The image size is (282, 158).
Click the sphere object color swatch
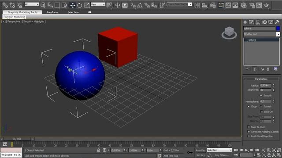point(278,28)
